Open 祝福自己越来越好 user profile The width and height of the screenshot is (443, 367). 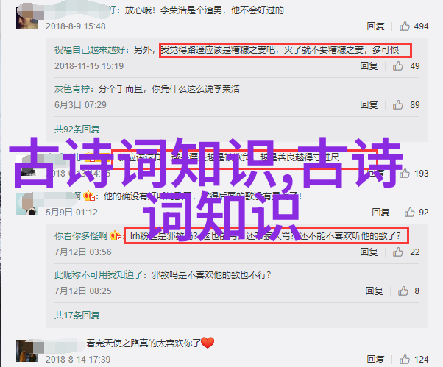[90, 50]
